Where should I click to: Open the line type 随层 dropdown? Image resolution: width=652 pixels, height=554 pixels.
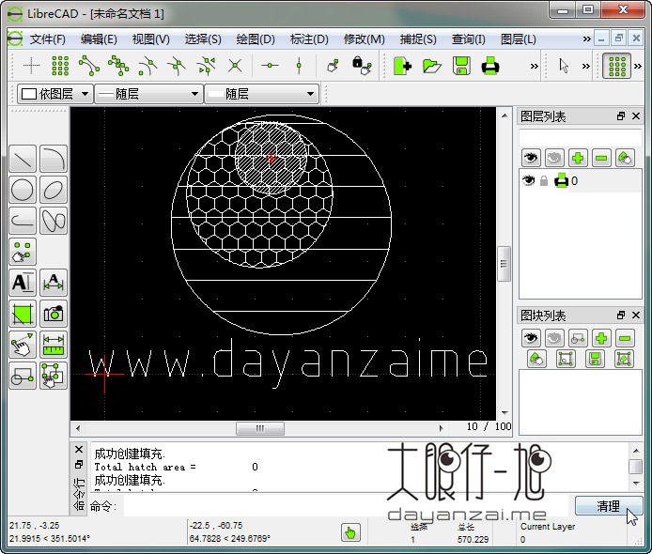click(261, 94)
